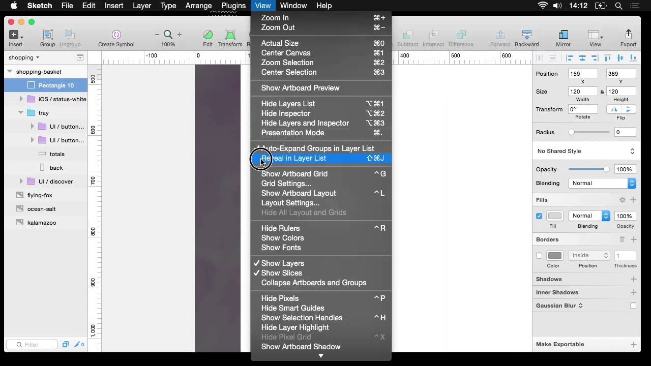Click the Intersect boolean icon
The width and height of the screenshot is (651, 366).
pos(433,35)
